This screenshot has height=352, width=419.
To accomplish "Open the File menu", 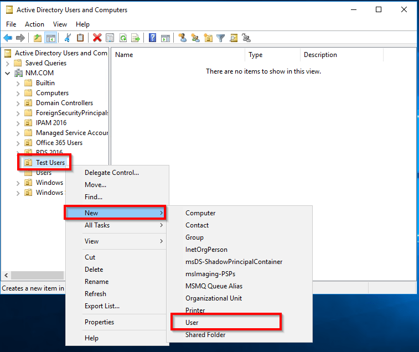I will pyautogui.click(x=11, y=24).
